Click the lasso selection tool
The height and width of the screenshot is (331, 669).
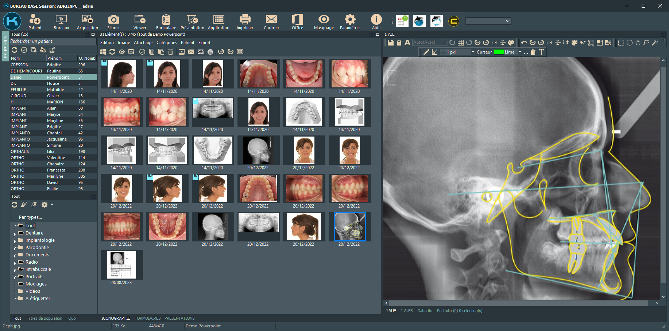[x=646, y=43]
